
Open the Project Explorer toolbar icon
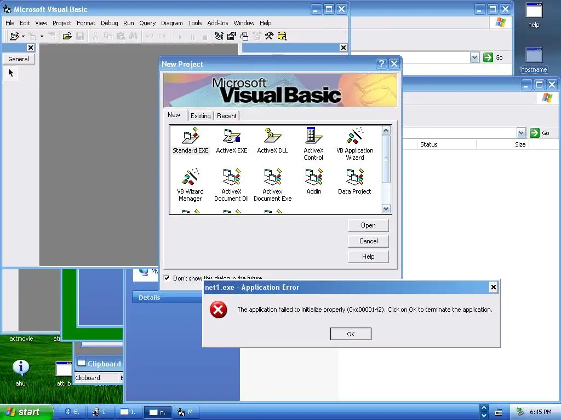(219, 36)
